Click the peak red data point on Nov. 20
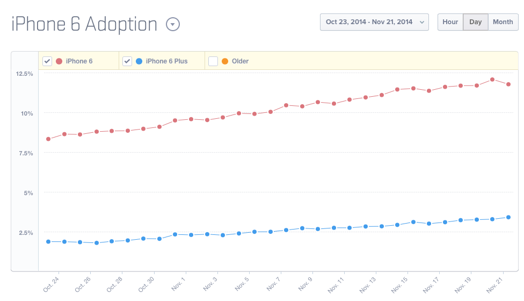 pos(492,80)
